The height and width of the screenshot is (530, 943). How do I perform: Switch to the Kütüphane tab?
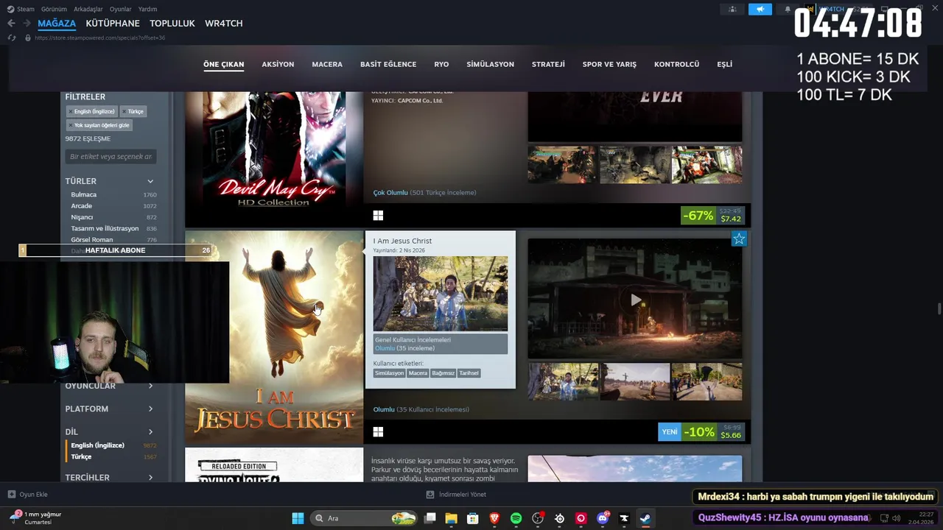pyautogui.click(x=113, y=24)
